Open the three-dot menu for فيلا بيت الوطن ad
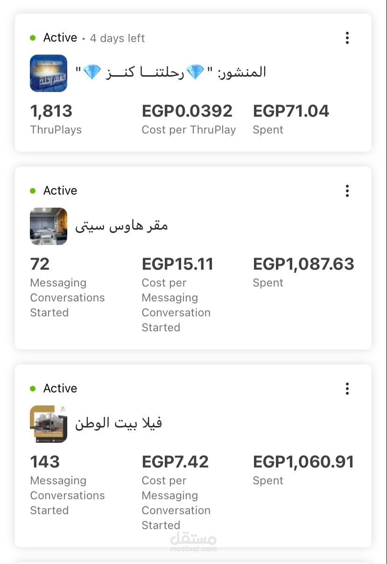 pos(347,389)
